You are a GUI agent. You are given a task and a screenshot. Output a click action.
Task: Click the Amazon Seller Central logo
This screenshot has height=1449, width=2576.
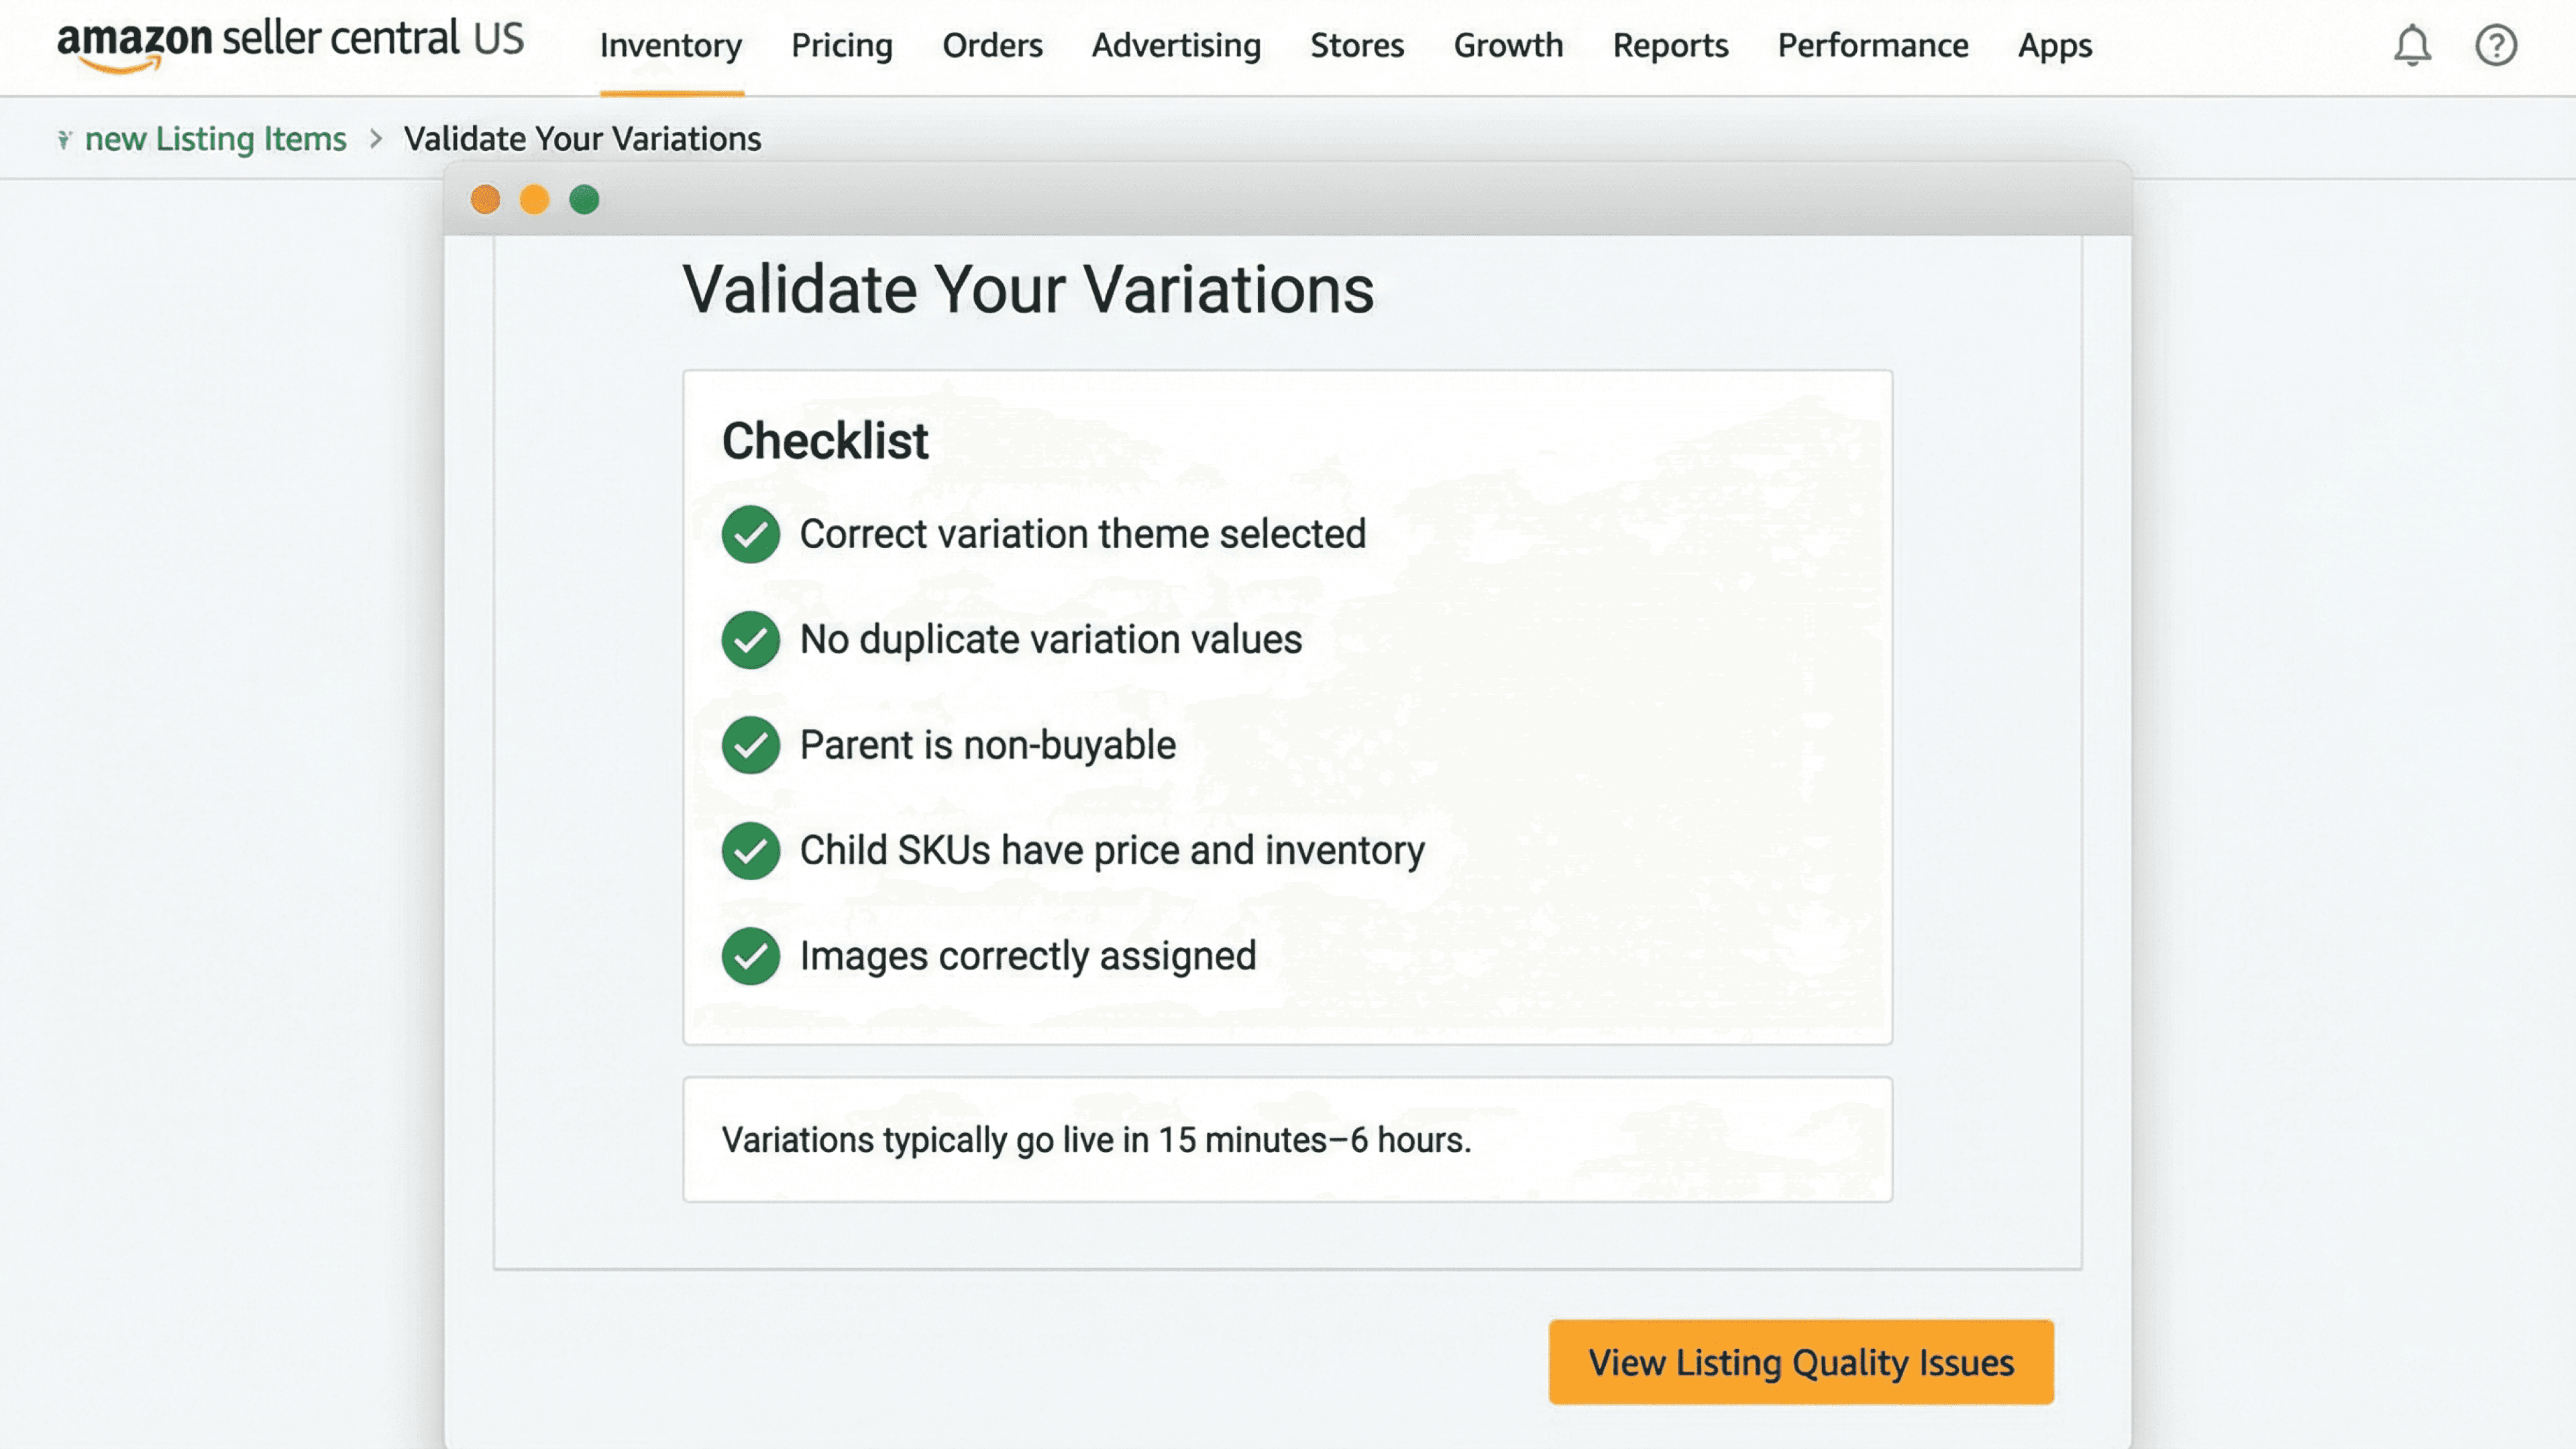pos(290,43)
